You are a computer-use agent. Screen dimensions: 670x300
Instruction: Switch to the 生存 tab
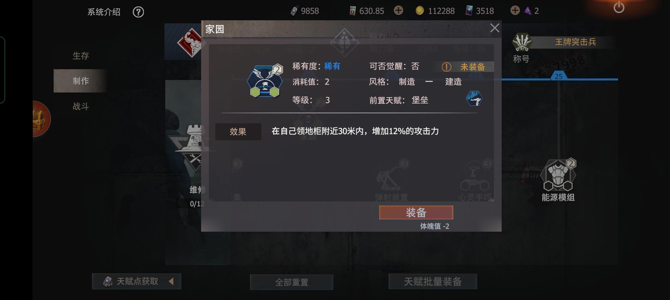[81, 56]
